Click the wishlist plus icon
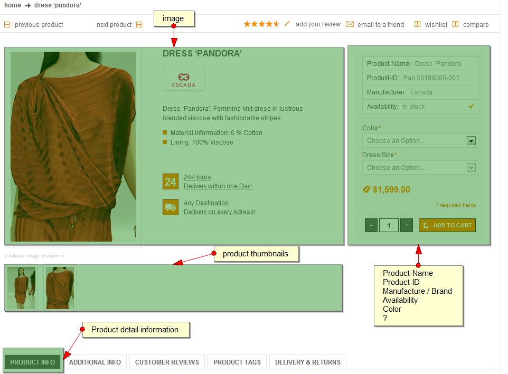The image size is (508, 374). pyautogui.click(x=417, y=24)
